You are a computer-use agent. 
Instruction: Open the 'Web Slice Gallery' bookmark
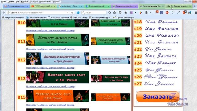click(x=79, y=18)
